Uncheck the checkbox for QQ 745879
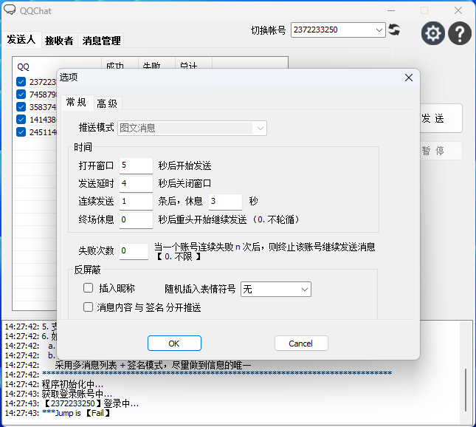 pos(21,95)
